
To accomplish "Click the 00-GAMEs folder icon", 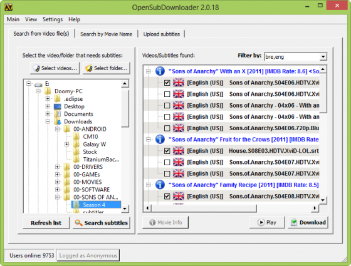I will coord(66,175).
